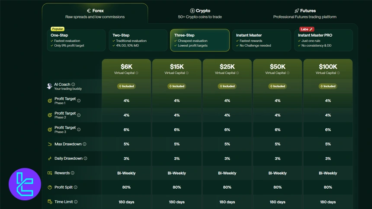Click the Profit Split info icon
This screenshot has height=209, width=372.
(76, 187)
